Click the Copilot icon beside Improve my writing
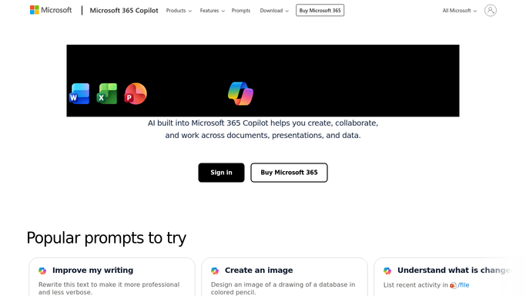This screenshot has width=526, height=296. click(x=42, y=271)
